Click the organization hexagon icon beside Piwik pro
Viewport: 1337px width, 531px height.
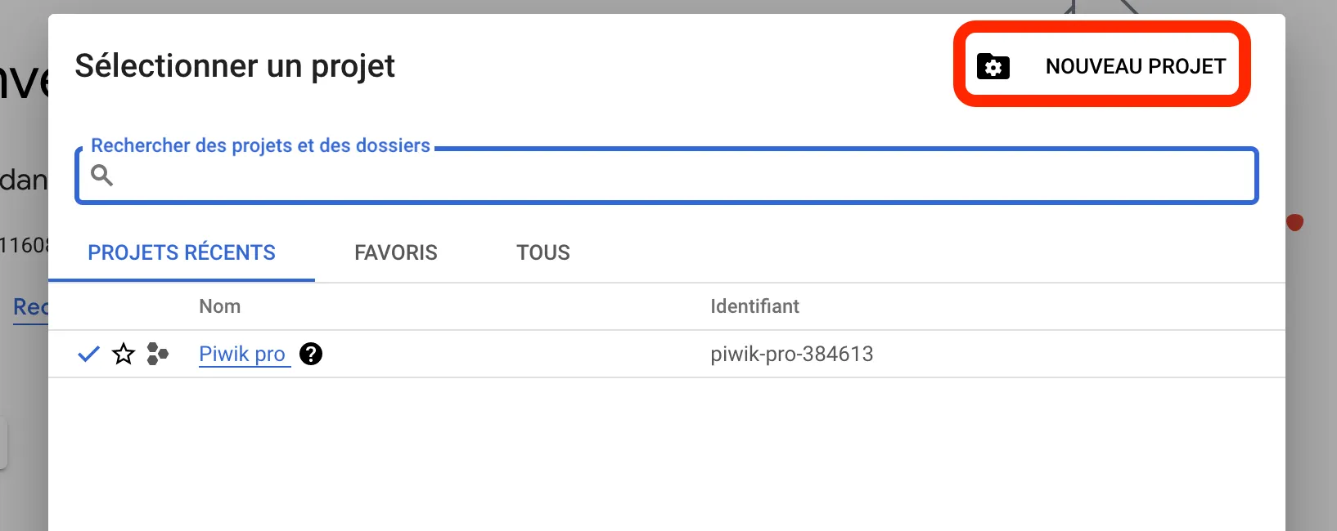(x=158, y=354)
